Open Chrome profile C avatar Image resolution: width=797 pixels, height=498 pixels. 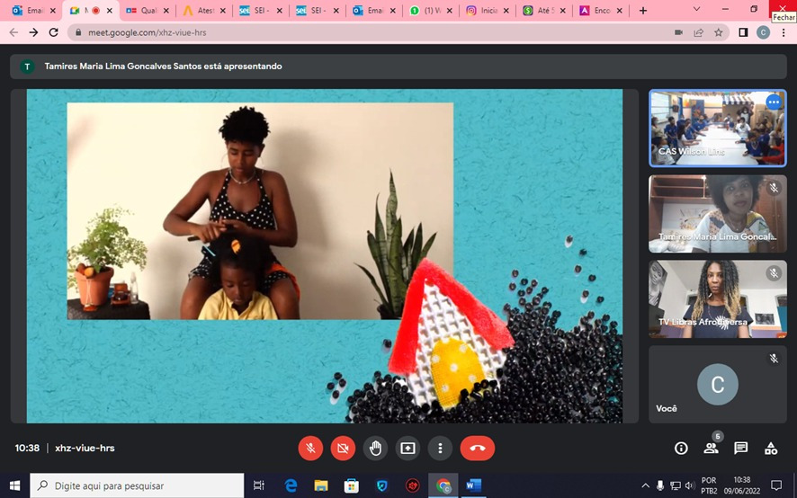pos(763,32)
